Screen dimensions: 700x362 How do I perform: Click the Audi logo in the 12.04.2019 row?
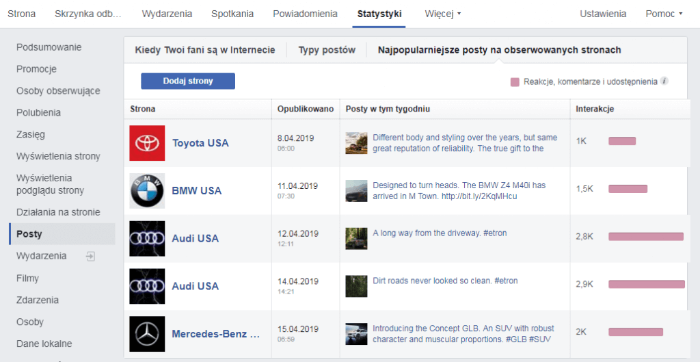click(147, 239)
